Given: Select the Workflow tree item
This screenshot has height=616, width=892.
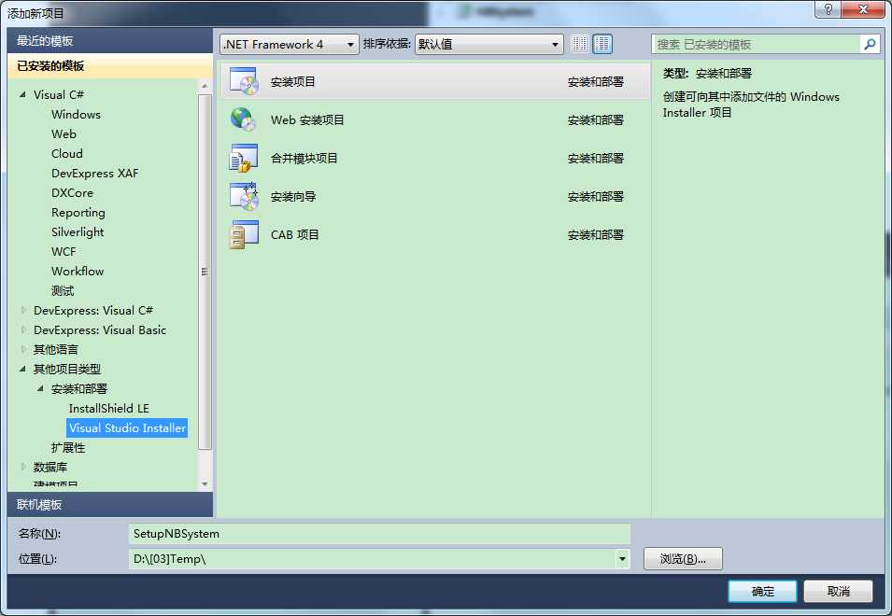Looking at the screenshot, I should click(78, 271).
